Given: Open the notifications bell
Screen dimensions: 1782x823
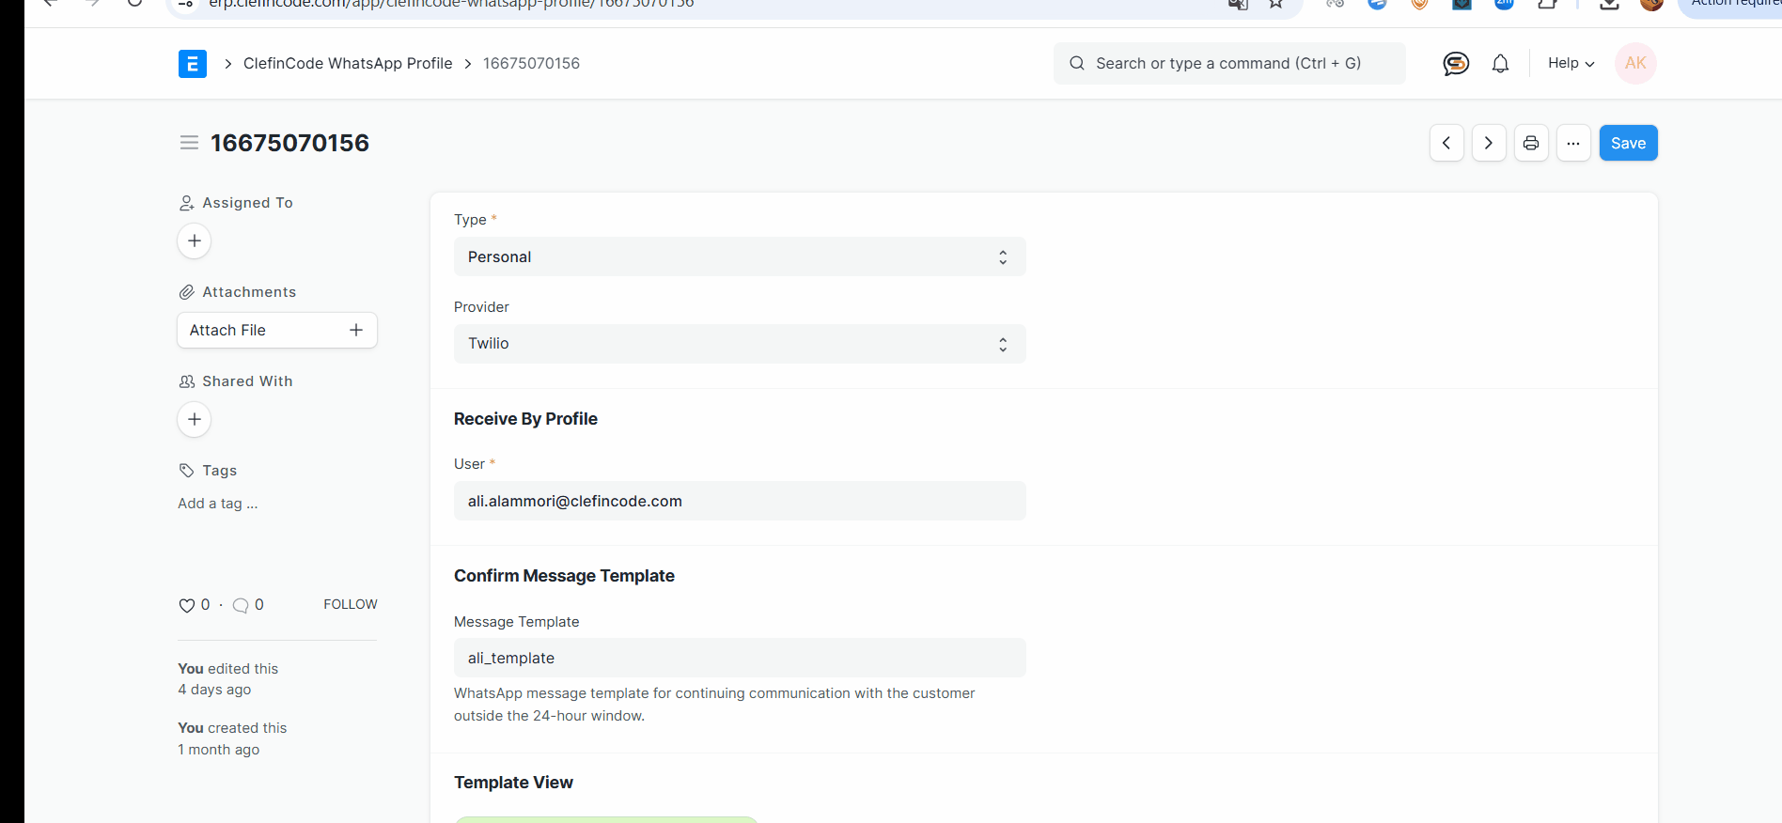Looking at the screenshot, I should pos(1500,64).
